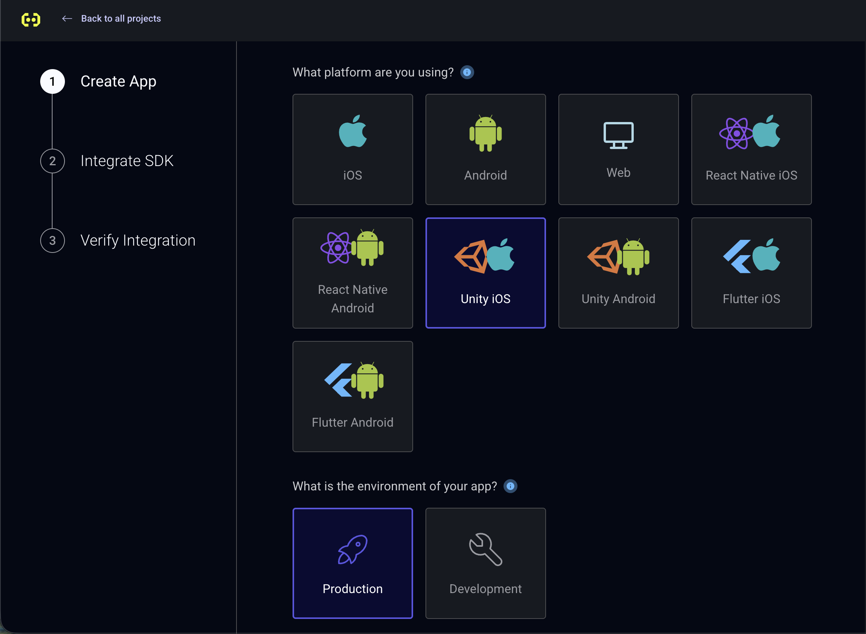
Task: Go to step 2 Integrate SDK
Action: (127, 161)
